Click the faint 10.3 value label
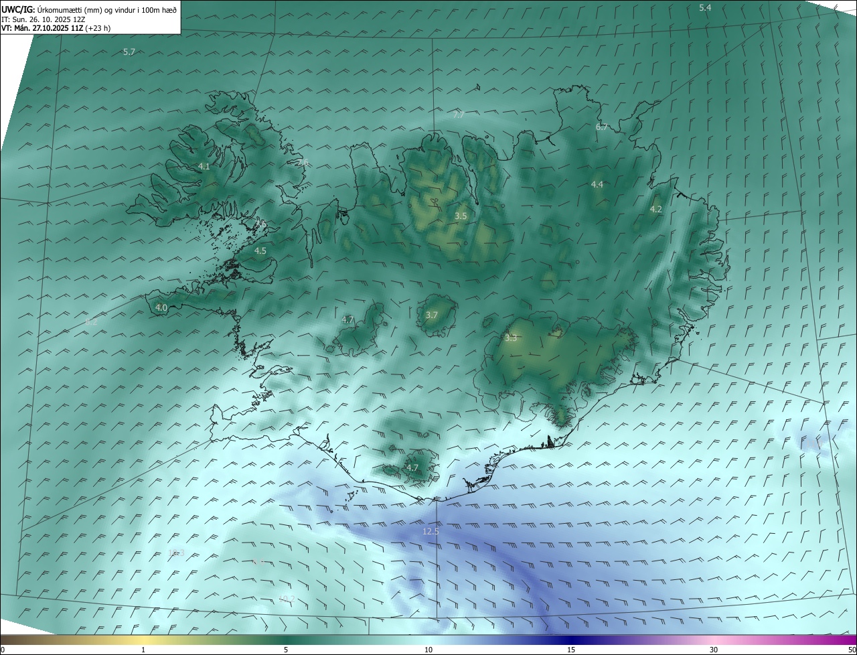Viewport: 857px width, 655px height. (176, 553)
